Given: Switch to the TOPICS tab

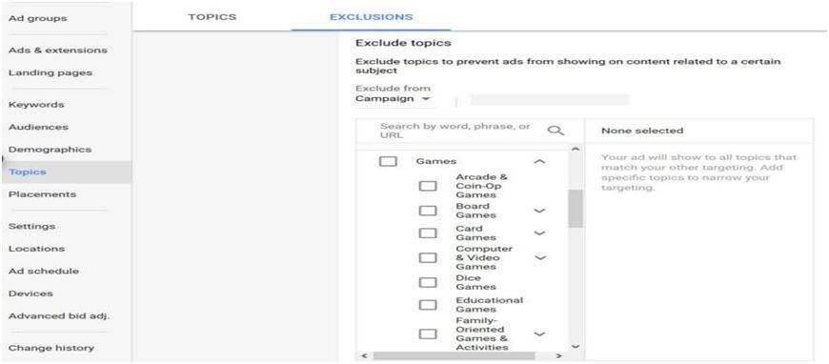Looking at the screenshot, I should [212, 17].
